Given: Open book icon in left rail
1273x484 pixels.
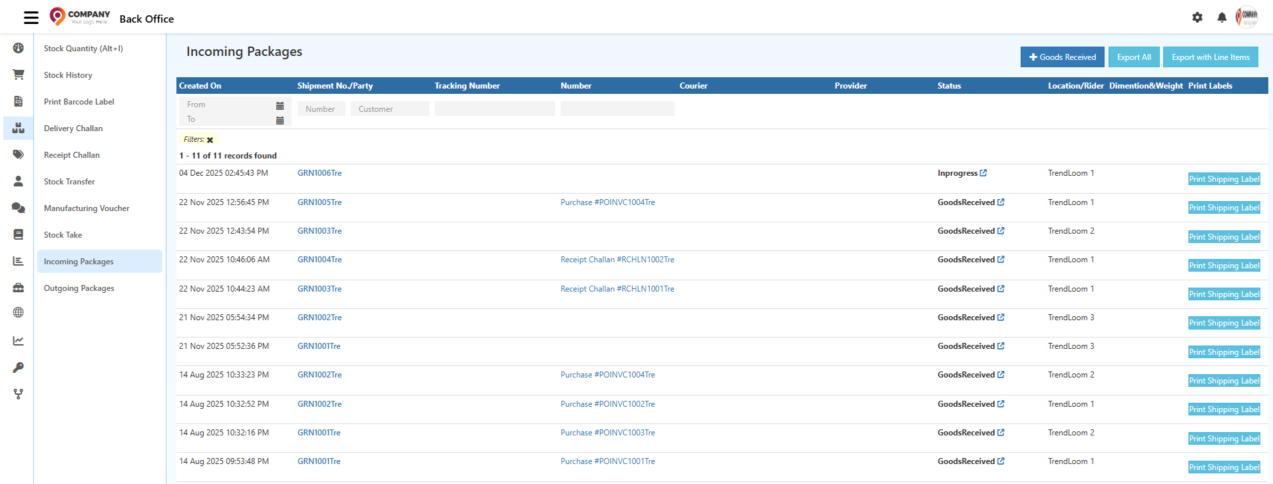Looking at the screenshot, I should click(x=18, y=234).
